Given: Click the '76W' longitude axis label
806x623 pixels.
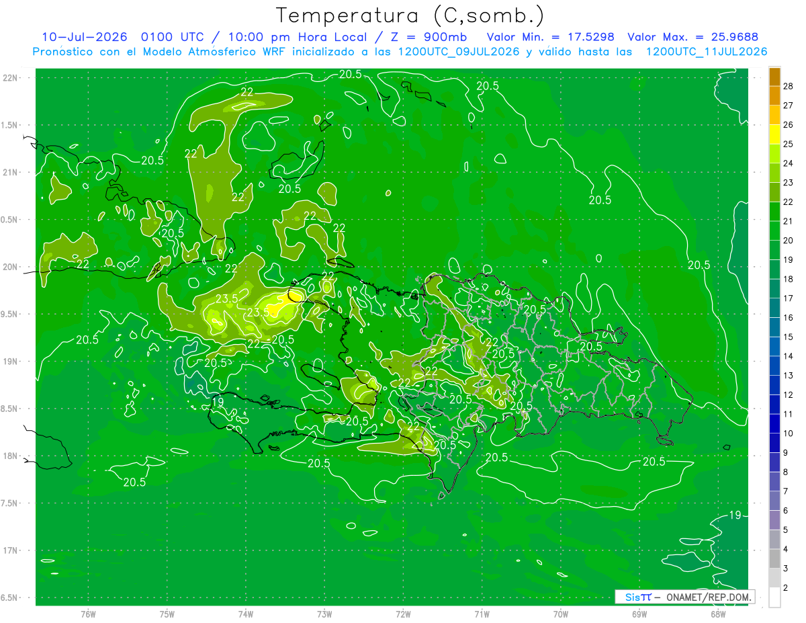Looking at the screenshot, I should coord(88,614).
